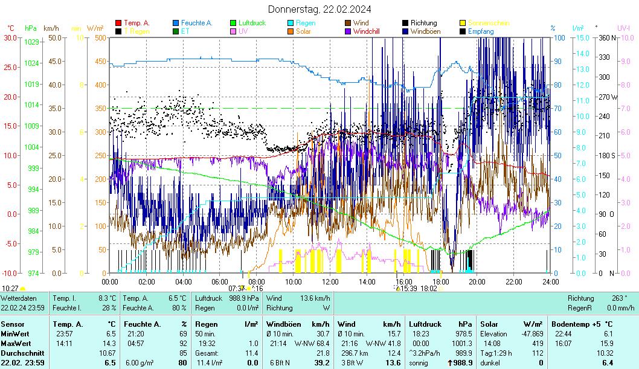Image resolution: width=639 pixels, height=369 pixels.
Task: Click the purple Windchill legend square
Action: point(348,31)
